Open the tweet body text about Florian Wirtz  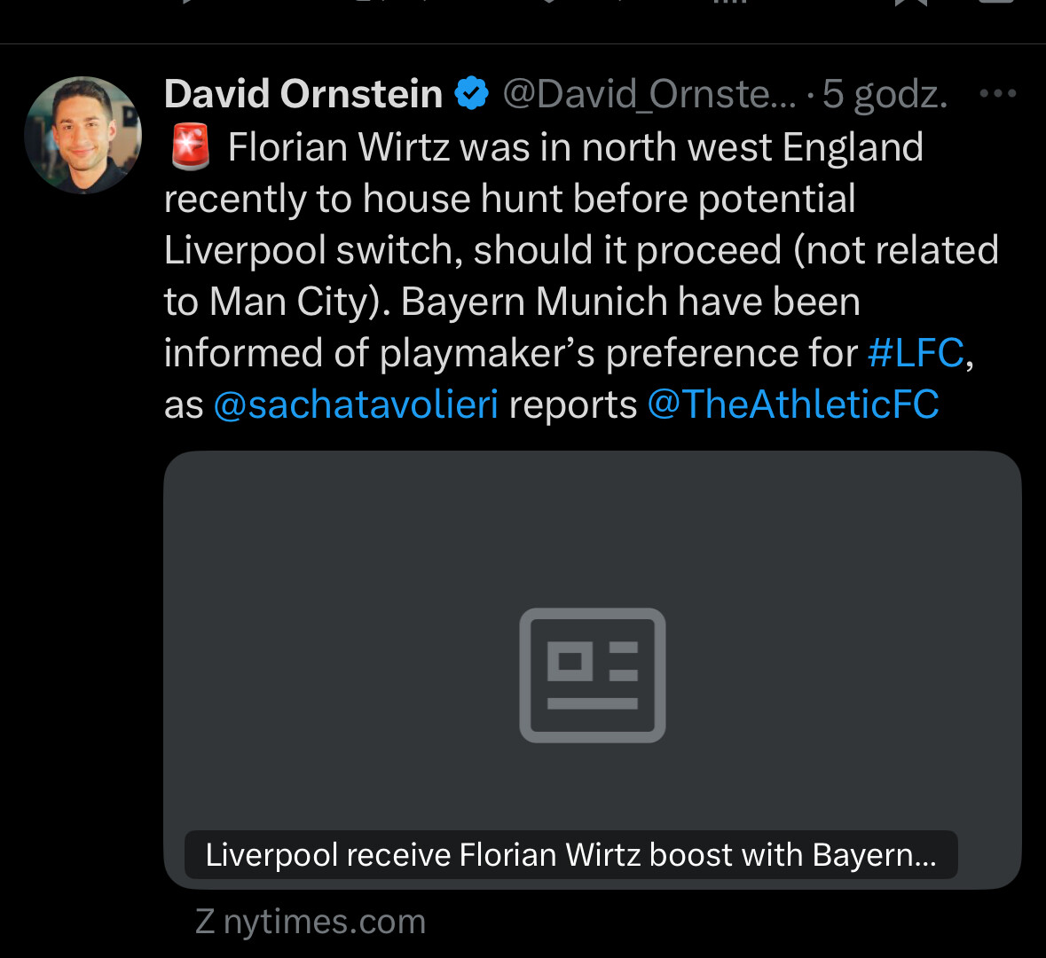532,250
